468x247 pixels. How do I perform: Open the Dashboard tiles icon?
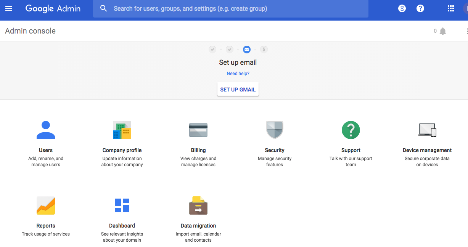pyautogui.click(x=122, y=205)
